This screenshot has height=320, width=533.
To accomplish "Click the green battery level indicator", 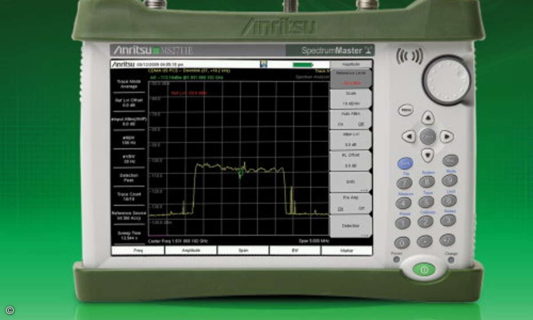I will 302,64.
